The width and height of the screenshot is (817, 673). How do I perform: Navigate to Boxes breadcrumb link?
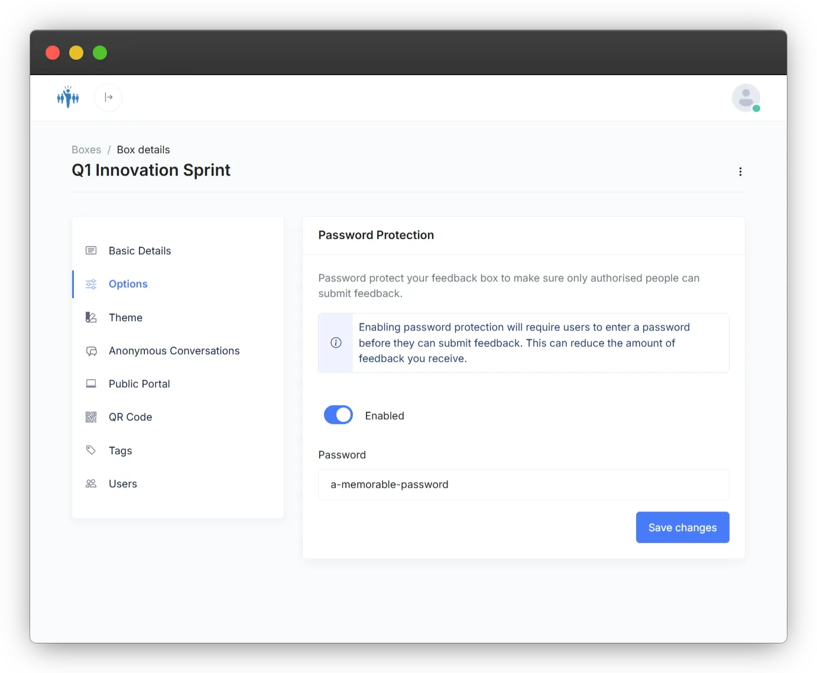[x=86, y=150]
